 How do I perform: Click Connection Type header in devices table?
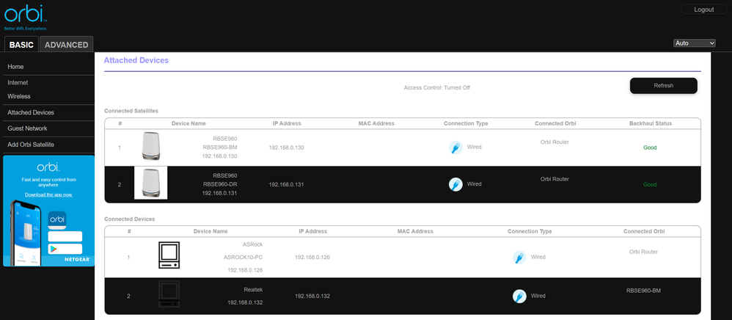tap(530, 231)
